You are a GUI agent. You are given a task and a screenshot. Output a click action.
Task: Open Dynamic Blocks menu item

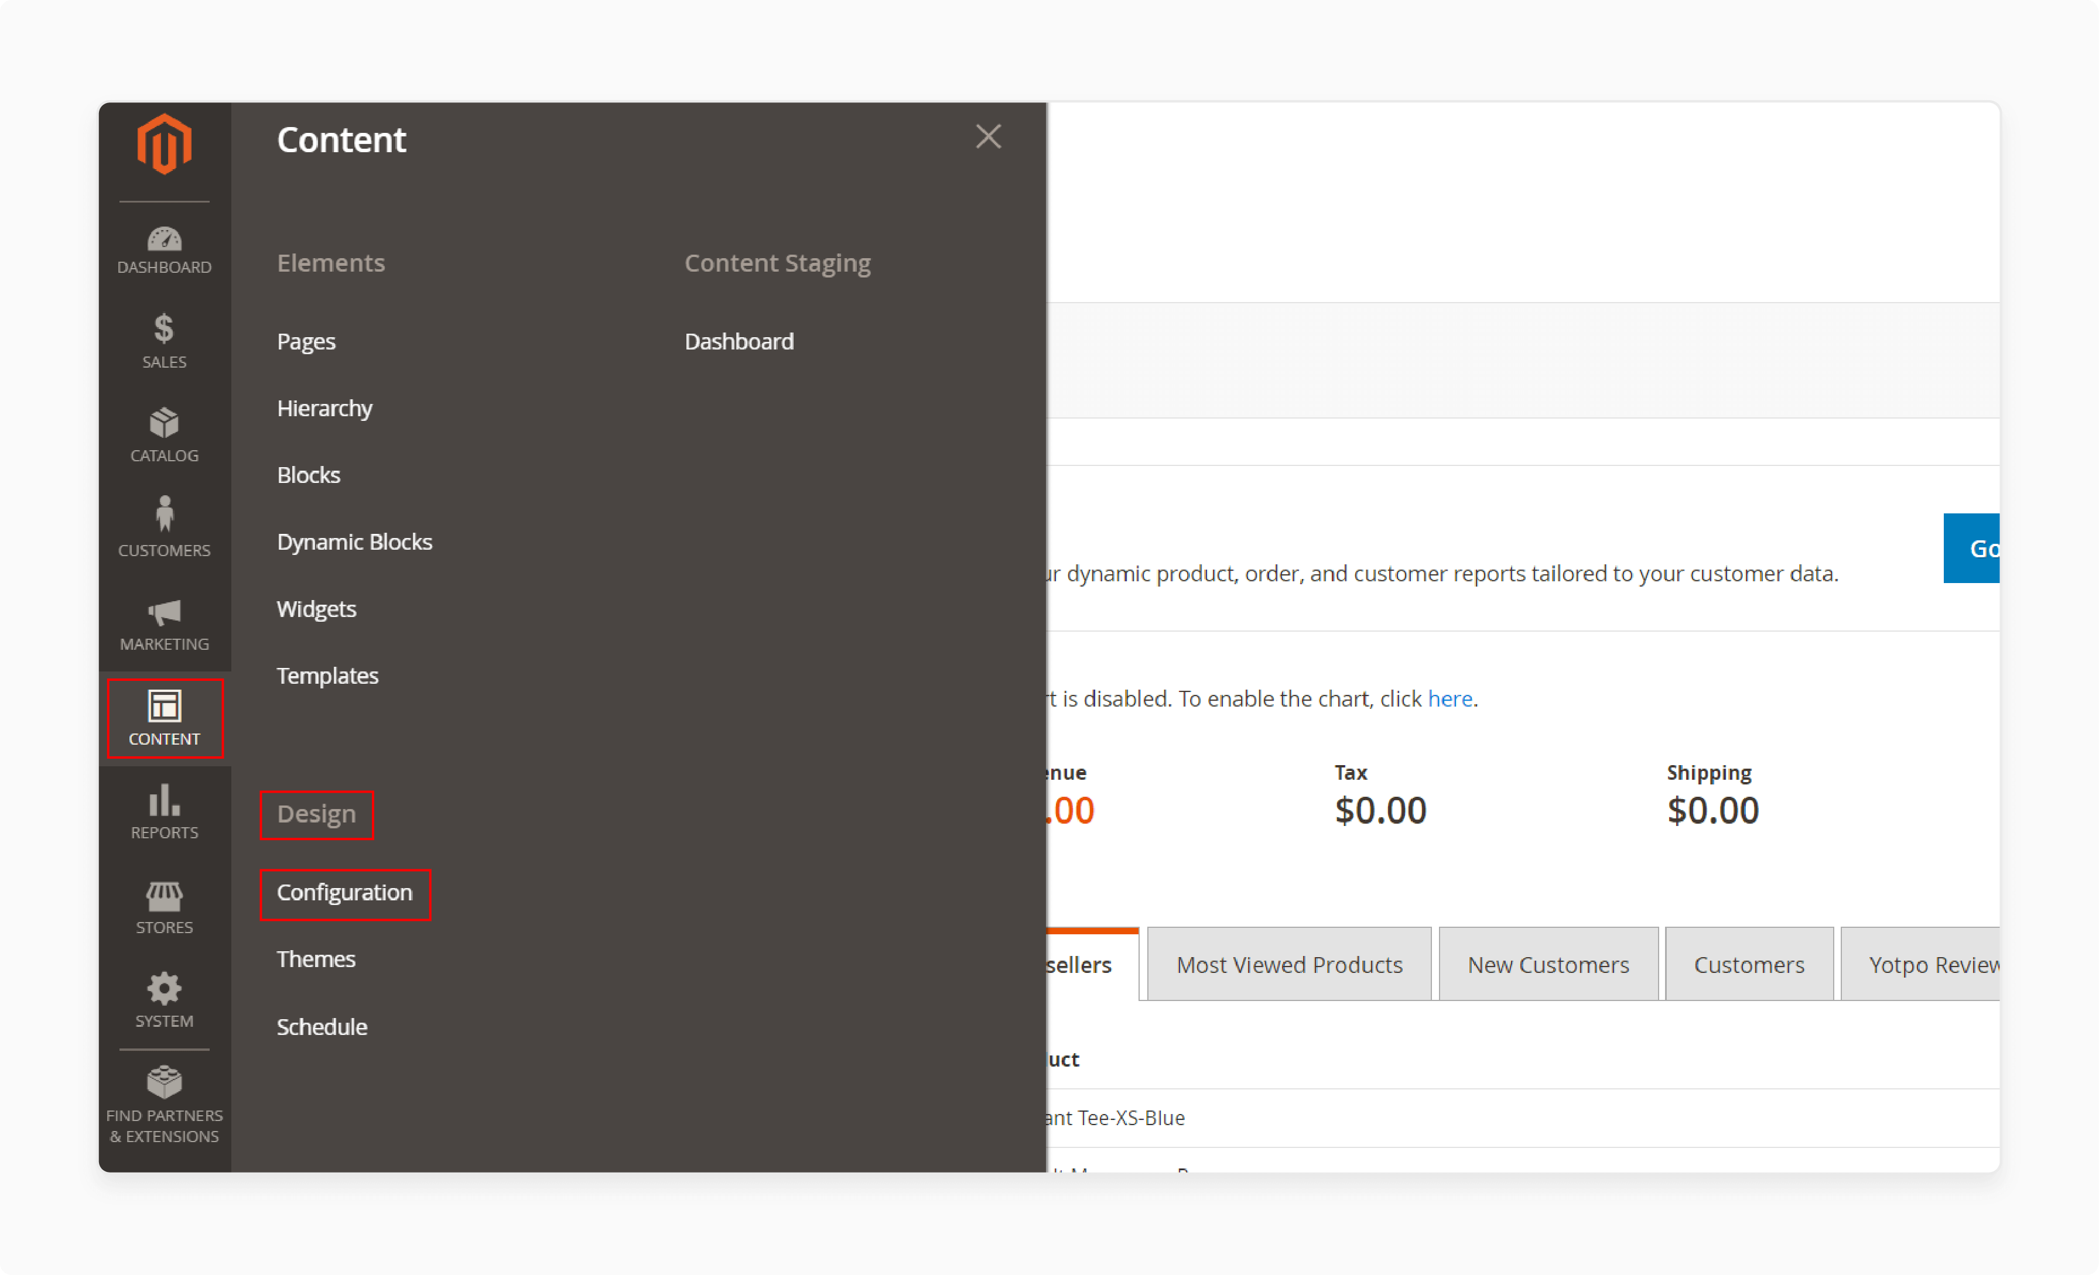[x=354, y=541]
